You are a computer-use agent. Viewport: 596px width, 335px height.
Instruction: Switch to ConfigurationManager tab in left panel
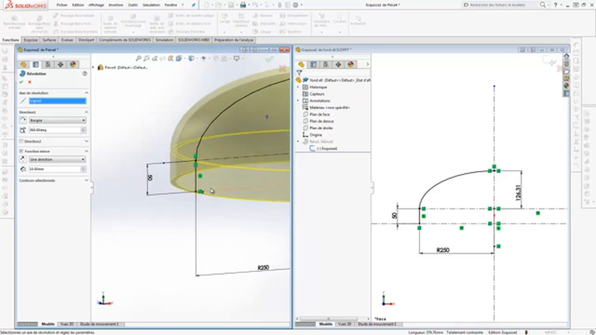pos(48,65)
